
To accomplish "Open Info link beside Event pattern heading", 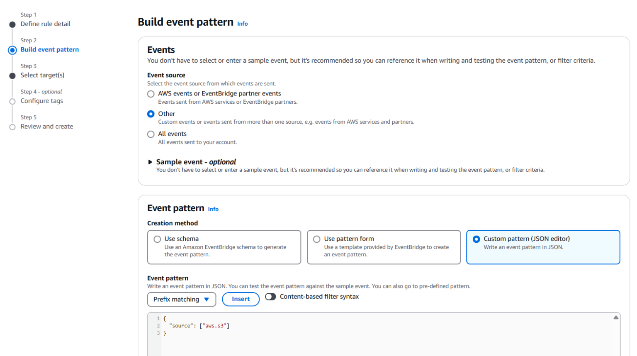I will (213, 210).
